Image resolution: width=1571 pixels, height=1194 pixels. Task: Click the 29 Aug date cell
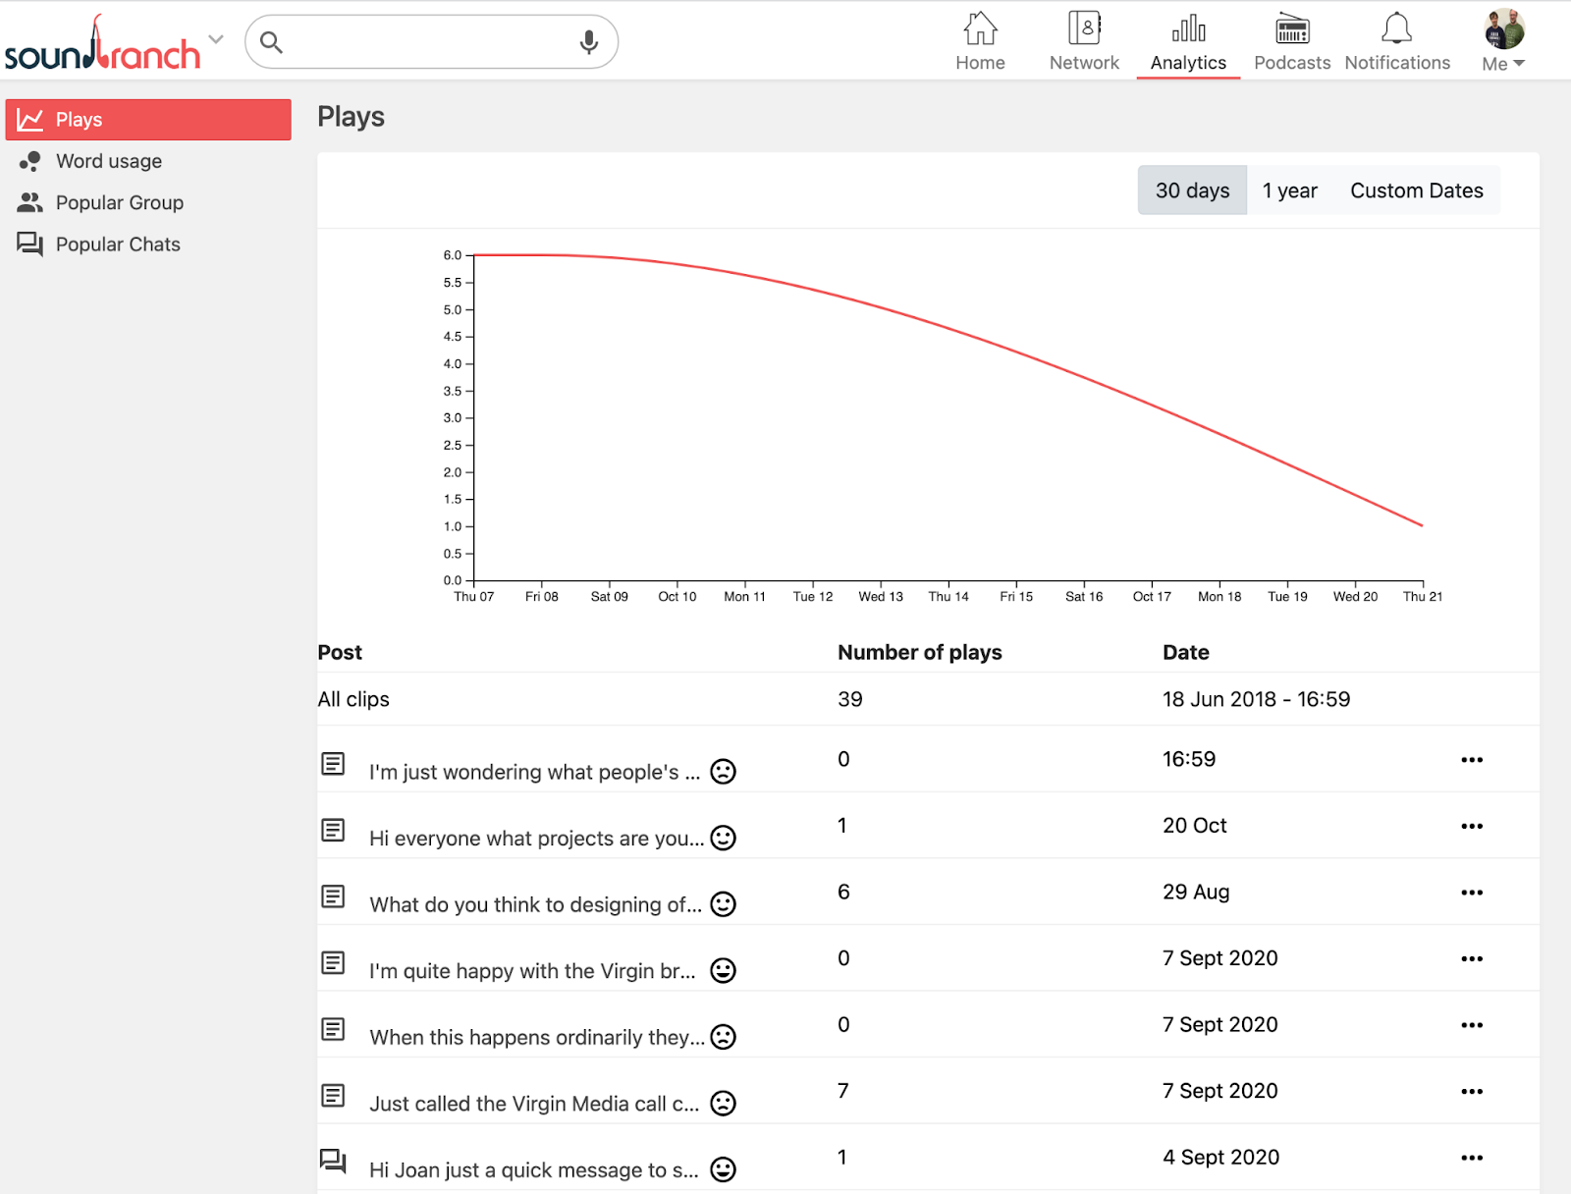pos(1196,892)
